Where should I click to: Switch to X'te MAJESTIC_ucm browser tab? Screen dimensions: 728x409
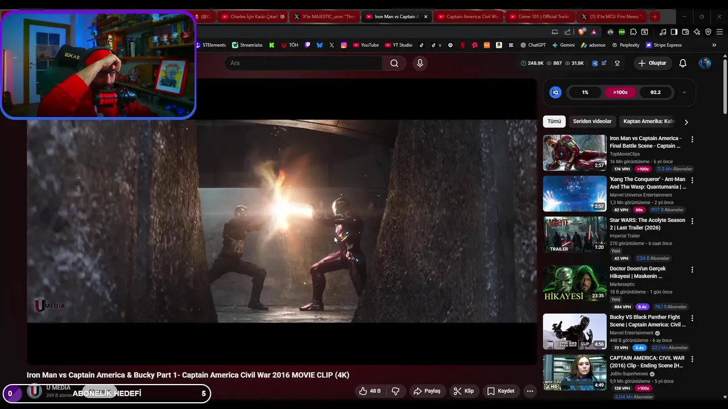(324, 16)
